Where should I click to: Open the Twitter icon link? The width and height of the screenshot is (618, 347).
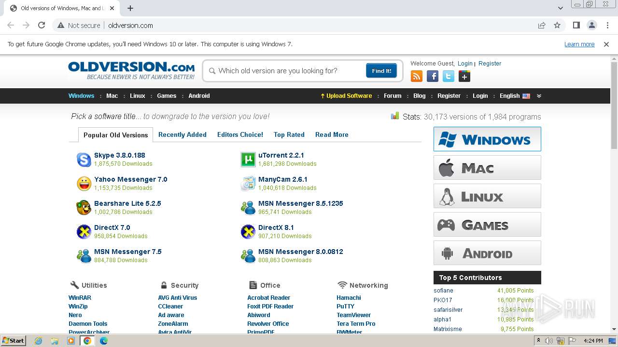(x=449, y=76)
